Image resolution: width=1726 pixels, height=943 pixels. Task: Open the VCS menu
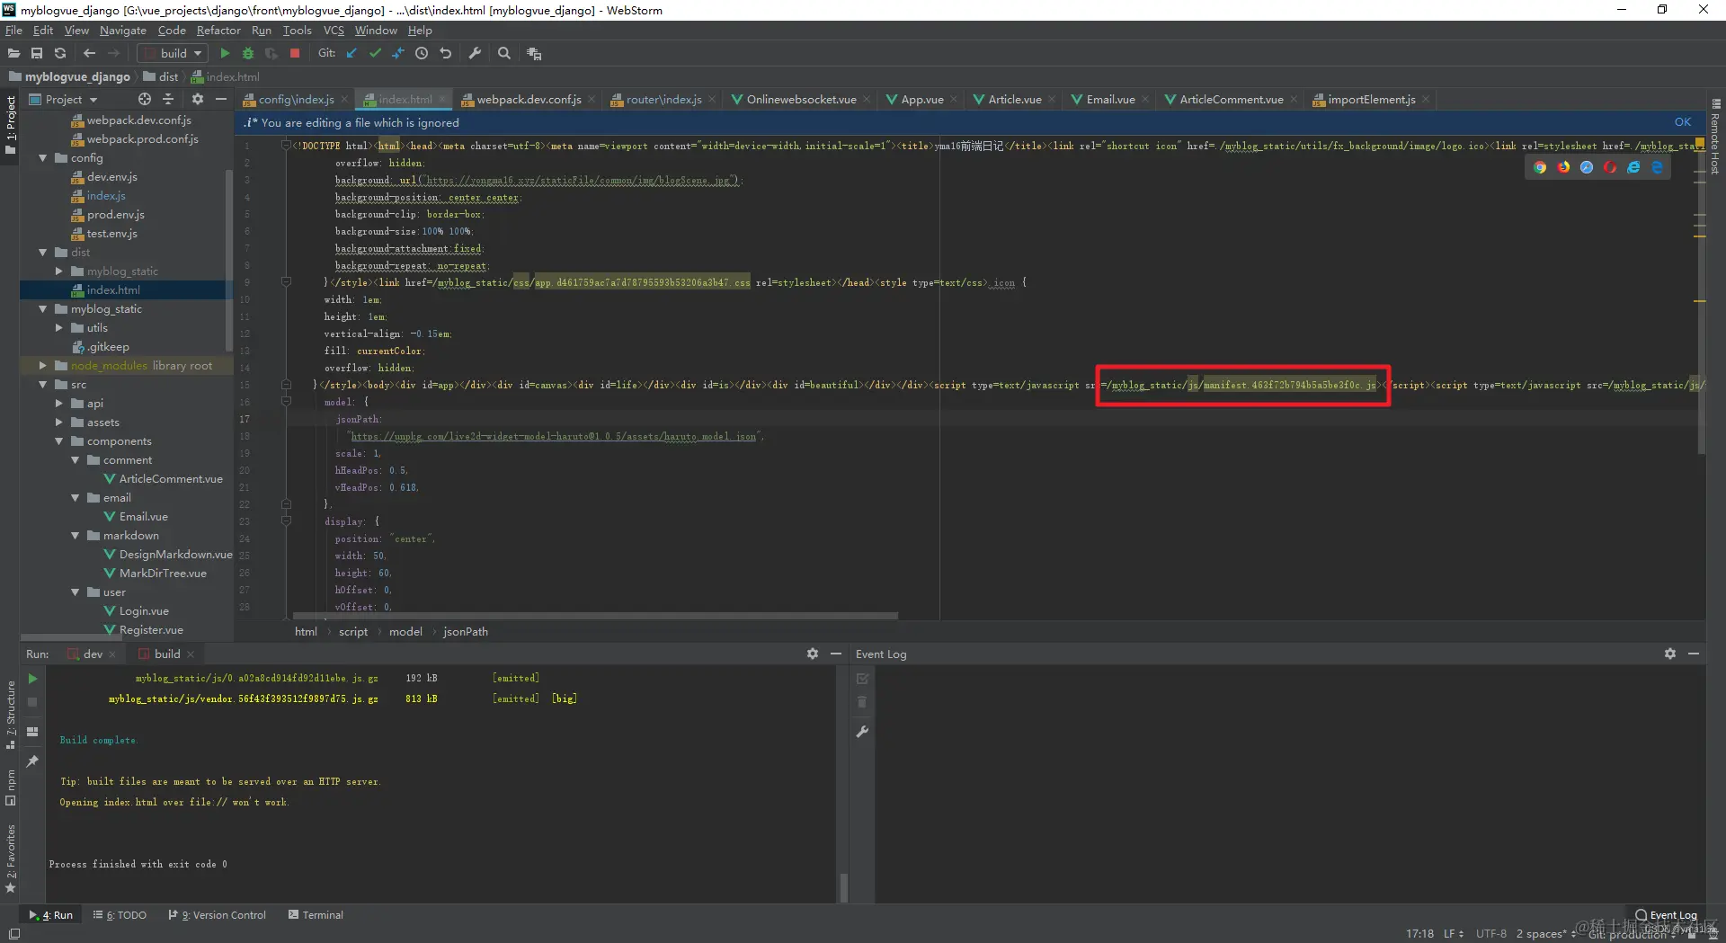coord(334,30)
